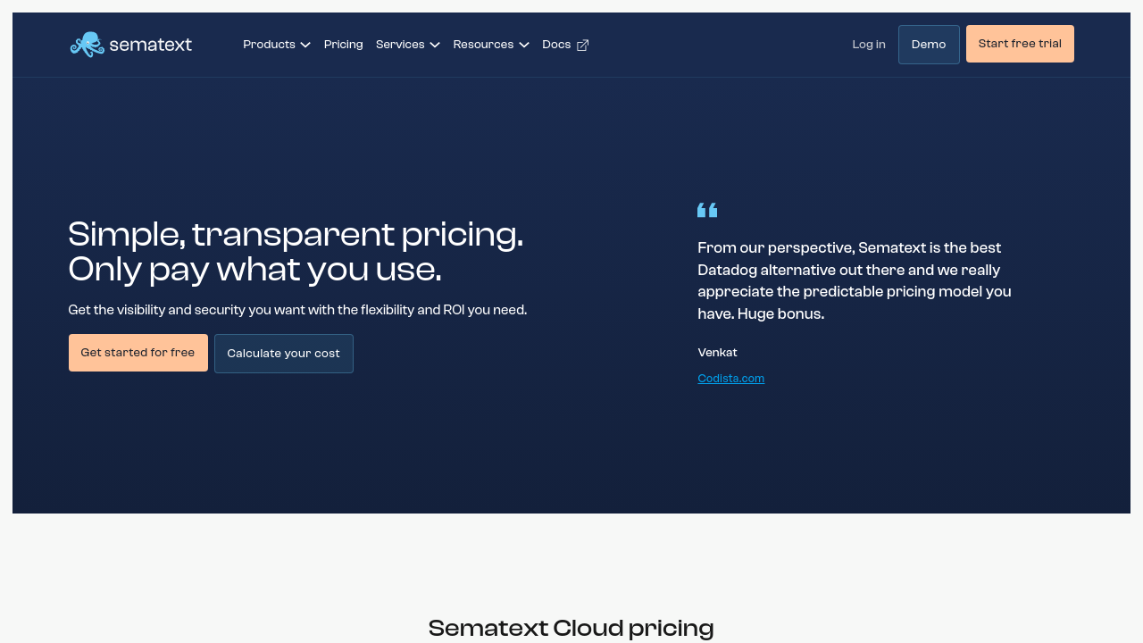Image resolution: width=1143 pixels, height=643 pixels.
Task: Click the Sematext octopus logo icon
Action: coord(87,45)
